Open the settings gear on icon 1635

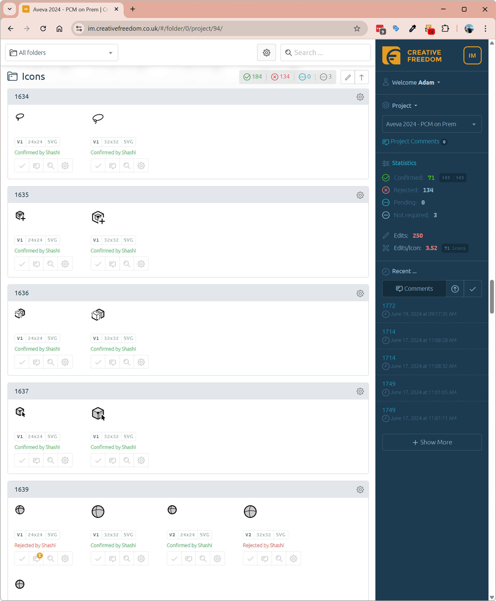(x=360, y=195)
